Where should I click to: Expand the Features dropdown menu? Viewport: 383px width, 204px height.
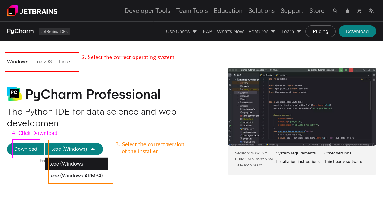pyautogui.click(x=262, y=31)
